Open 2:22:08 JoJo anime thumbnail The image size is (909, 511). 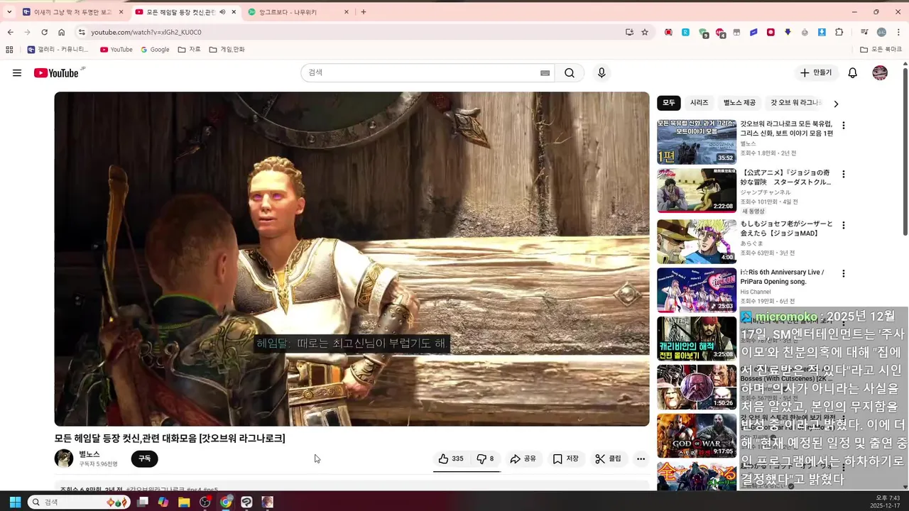point(697,190)
